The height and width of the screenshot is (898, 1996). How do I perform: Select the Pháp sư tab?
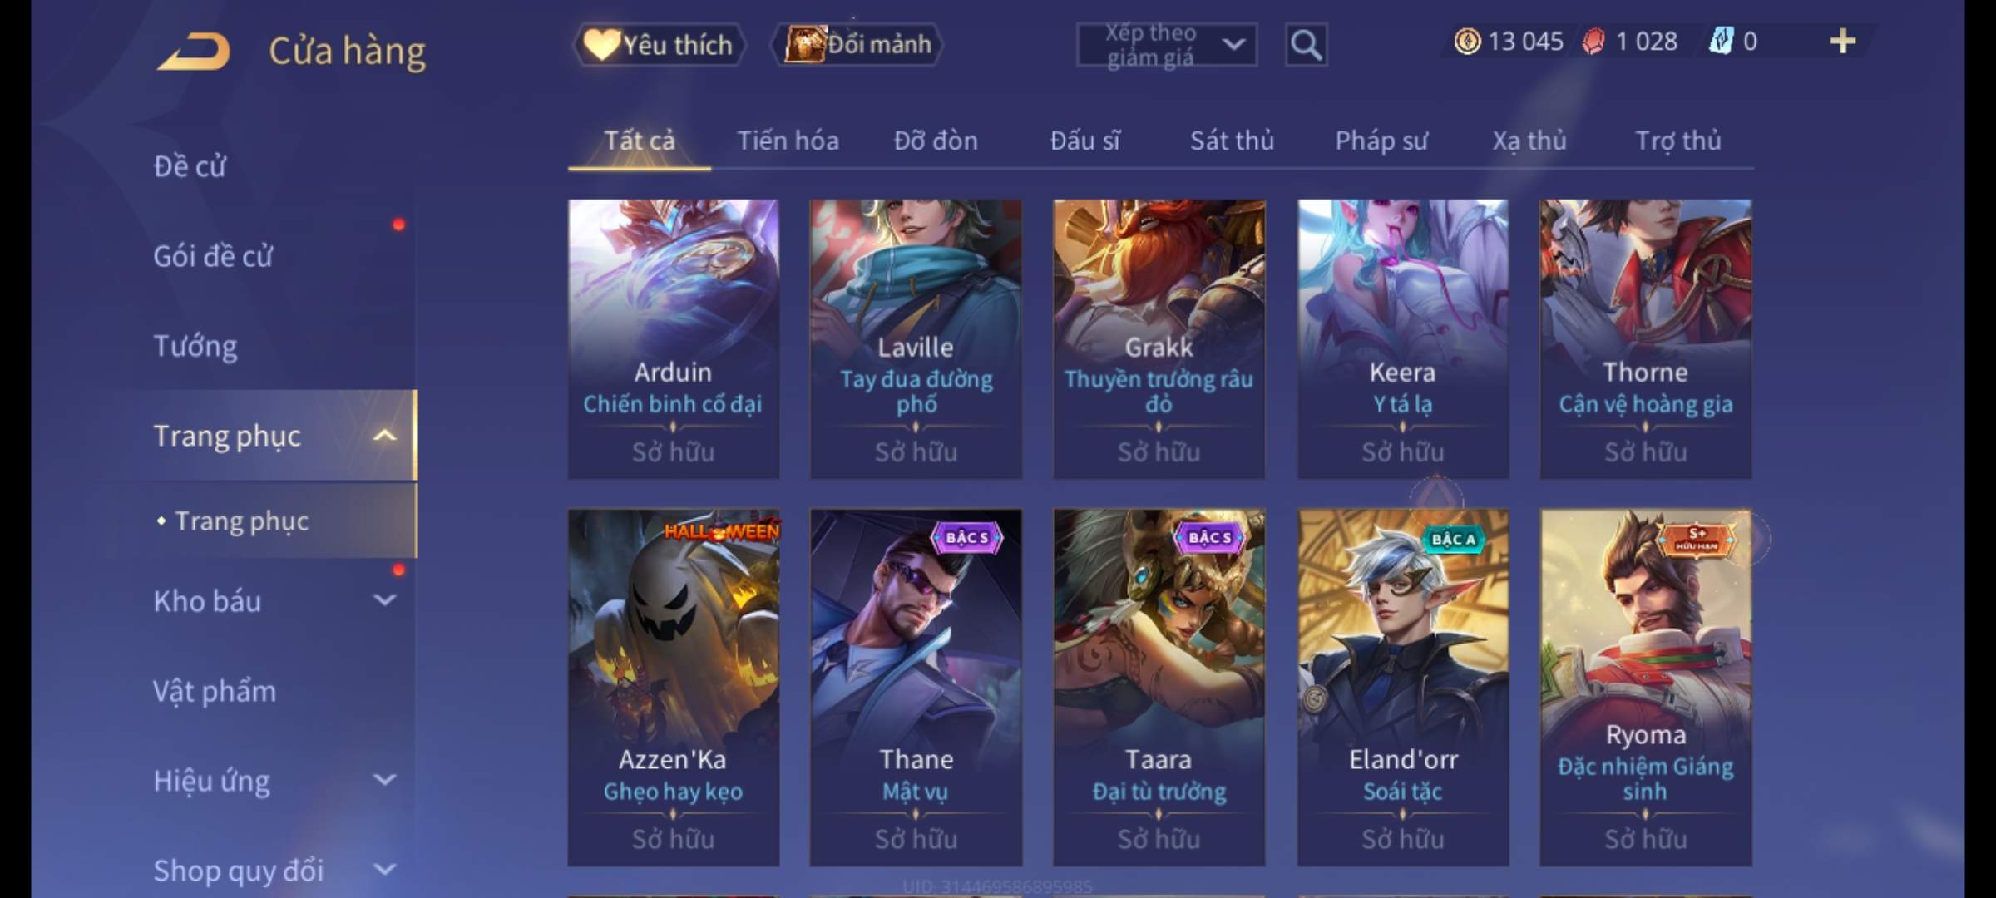point(1381,141)
